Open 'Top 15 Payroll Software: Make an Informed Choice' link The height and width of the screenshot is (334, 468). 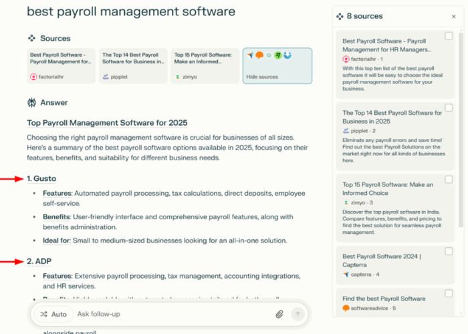[388, 189]
